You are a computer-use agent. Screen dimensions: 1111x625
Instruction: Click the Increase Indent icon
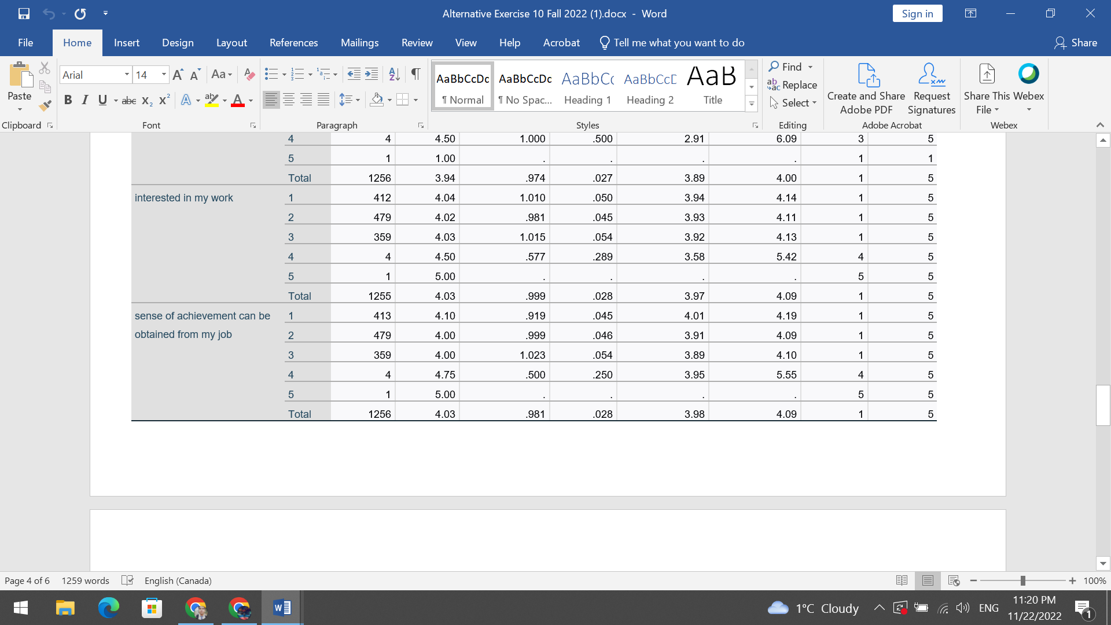371,74
